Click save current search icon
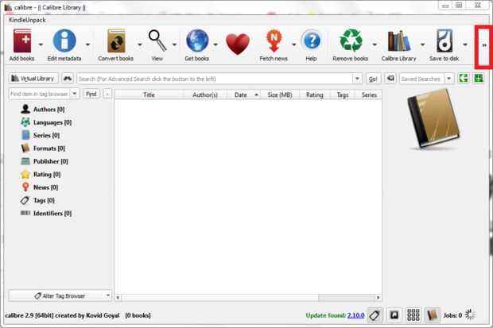 479,79
